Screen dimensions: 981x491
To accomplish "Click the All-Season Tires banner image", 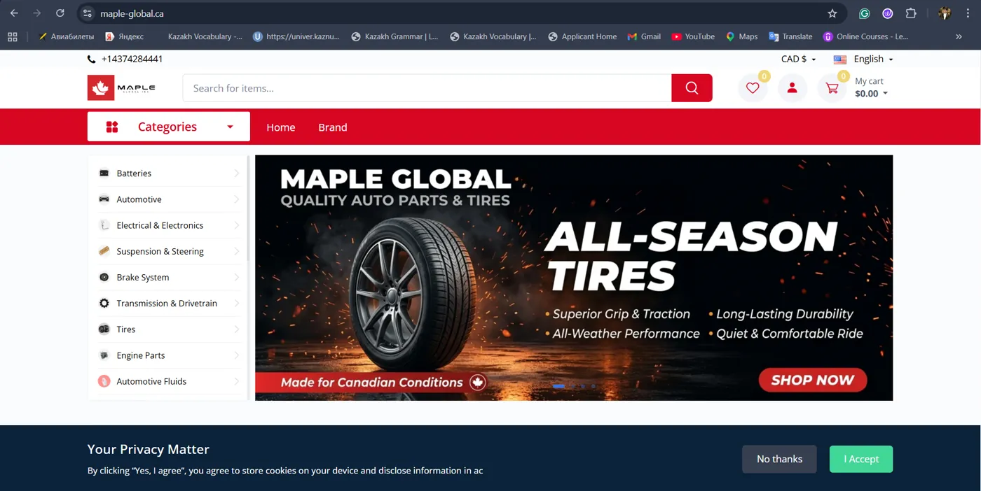I will [x=574, y=278].
